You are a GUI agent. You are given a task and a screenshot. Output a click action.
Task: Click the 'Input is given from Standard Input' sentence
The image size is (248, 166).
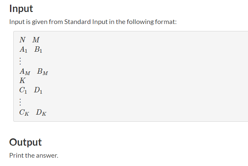point(93,22)
